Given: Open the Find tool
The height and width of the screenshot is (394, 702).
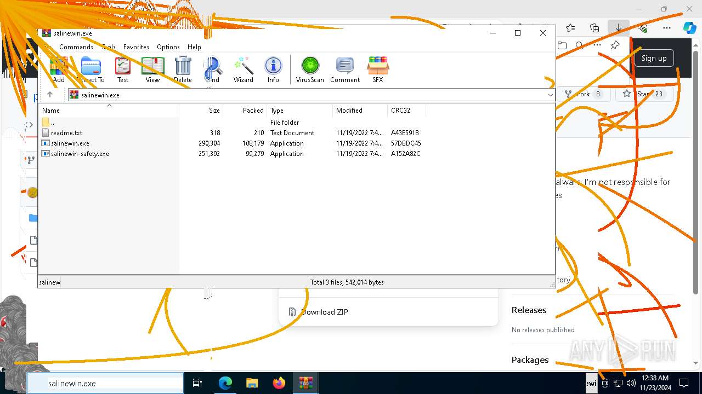Looking at the screenshot, I should (213, 69).
